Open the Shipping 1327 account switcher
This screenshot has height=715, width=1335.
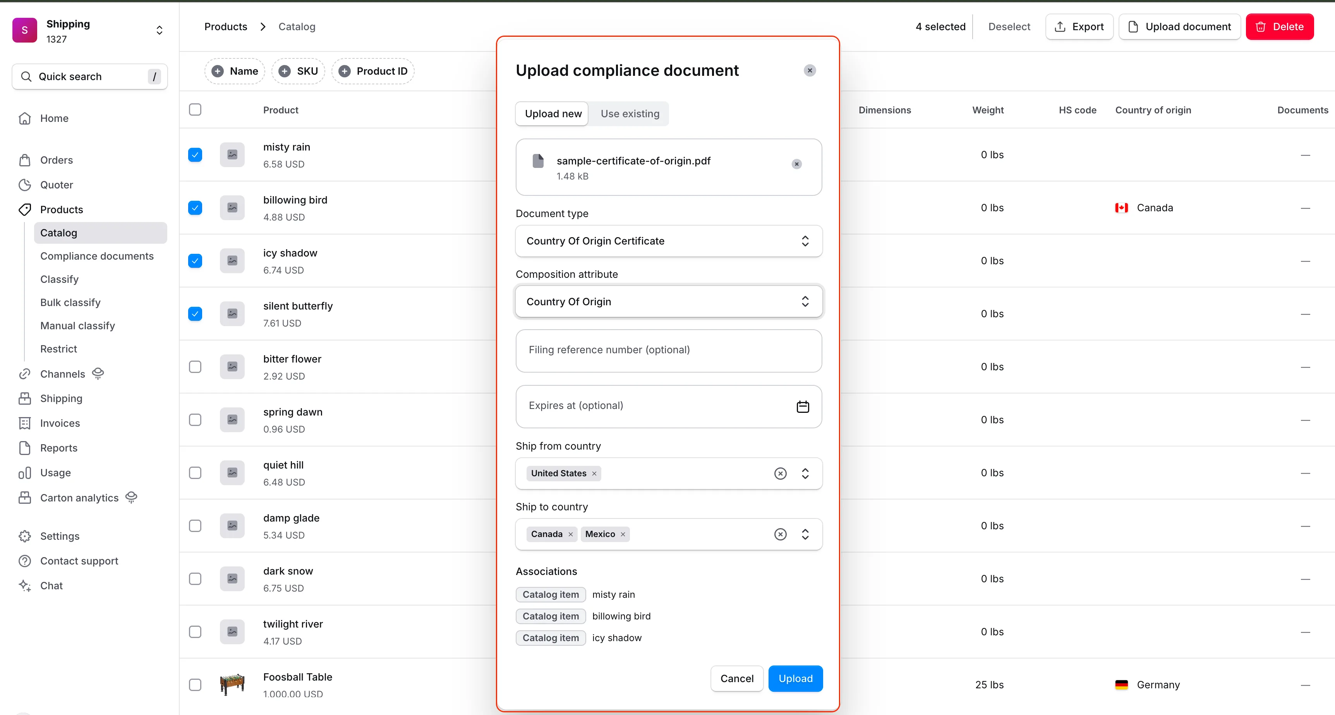[90, 31]
